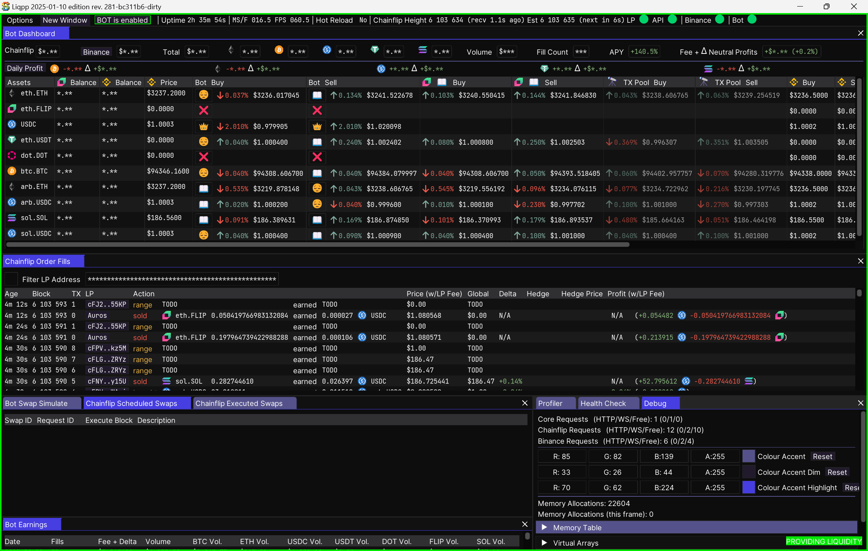868x551 pixels.
Task: Open the New Window menu
Action: 65,20
